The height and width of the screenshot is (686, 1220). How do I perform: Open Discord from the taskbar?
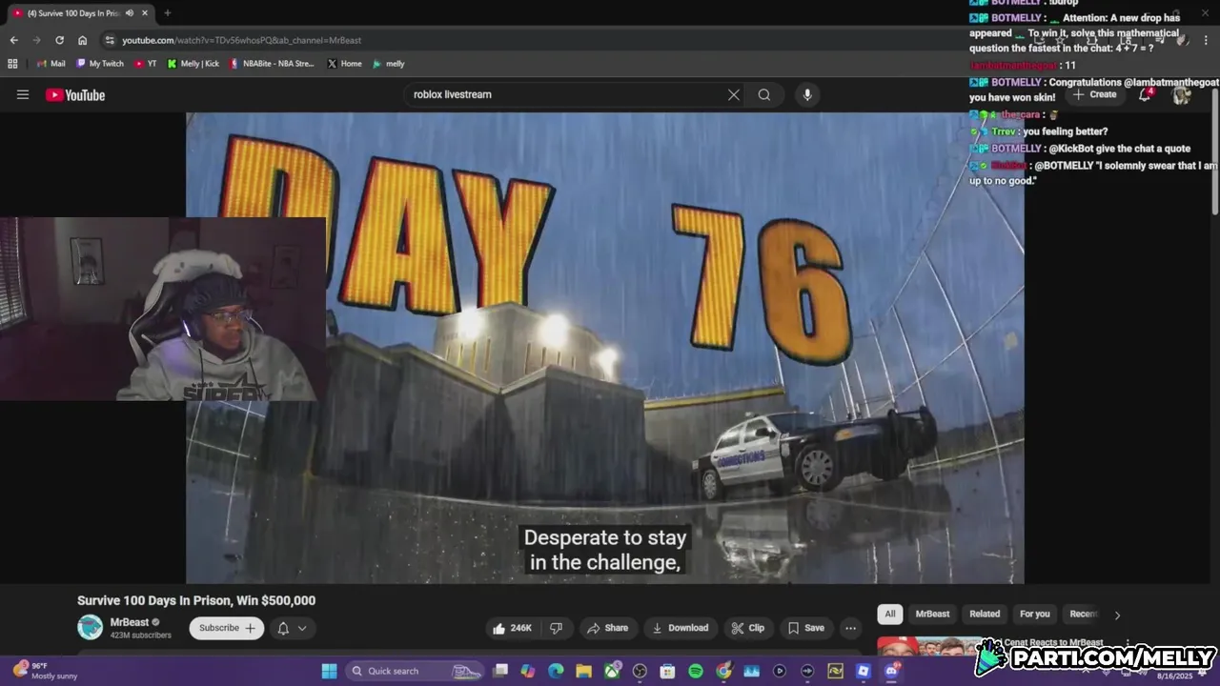[891, 671]
